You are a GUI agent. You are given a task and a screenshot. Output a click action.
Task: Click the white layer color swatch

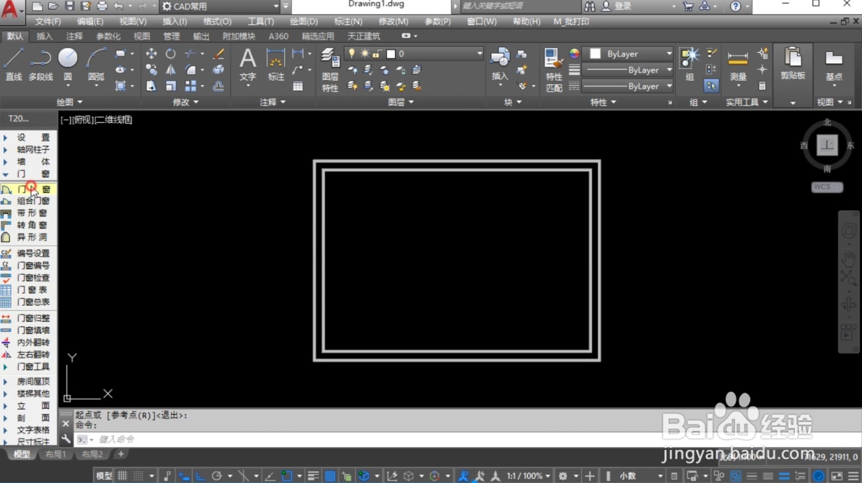point(391,53)
